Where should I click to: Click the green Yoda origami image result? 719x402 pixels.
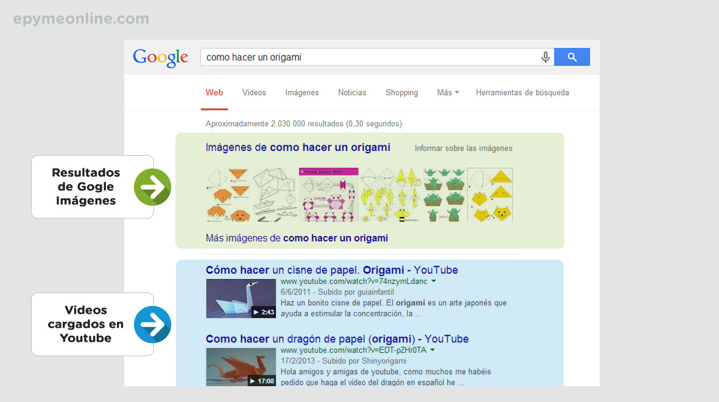pos(444,195)
